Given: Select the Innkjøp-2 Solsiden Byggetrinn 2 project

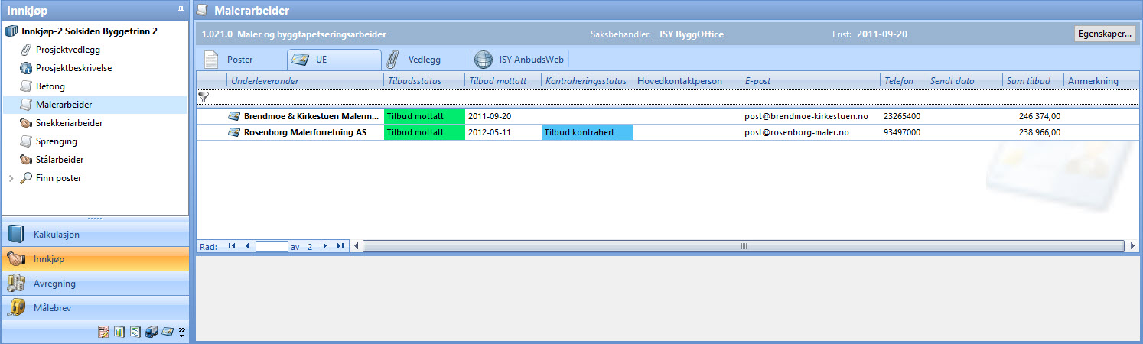Looking at the screenshot, I should (90, 31).
